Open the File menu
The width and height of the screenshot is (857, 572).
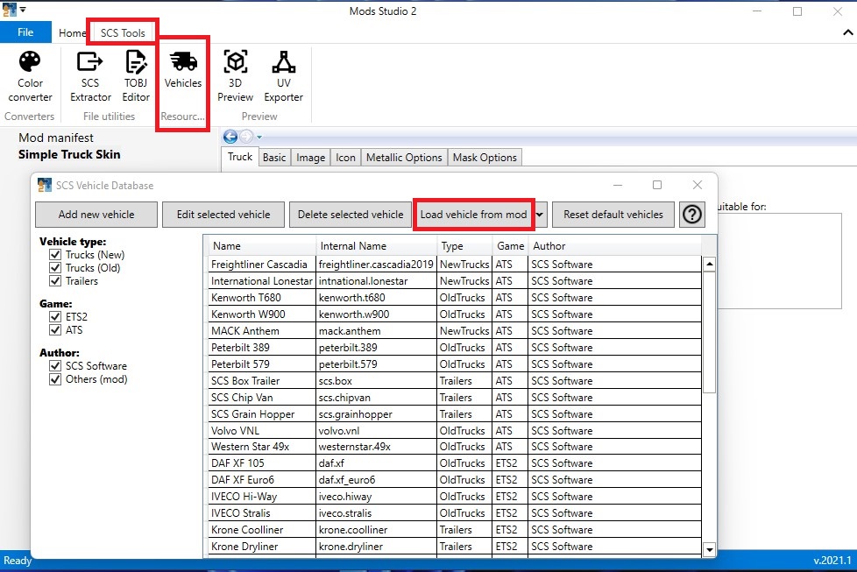tap(25, 32)
